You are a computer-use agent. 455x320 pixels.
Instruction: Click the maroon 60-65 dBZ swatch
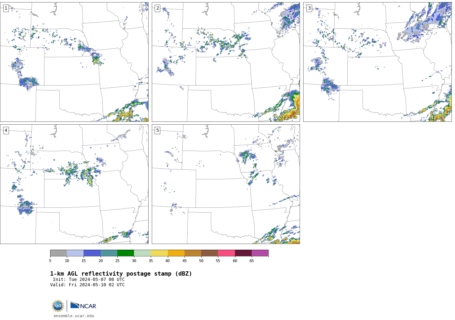pyautogui.click(x=243, y=253)
